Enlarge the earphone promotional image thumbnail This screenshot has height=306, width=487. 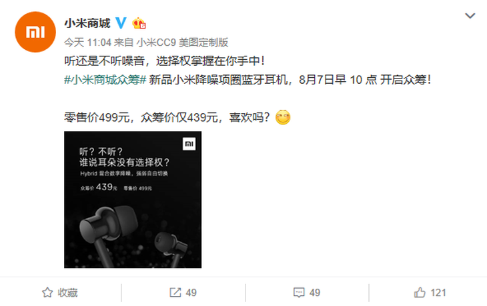point(133,200)
